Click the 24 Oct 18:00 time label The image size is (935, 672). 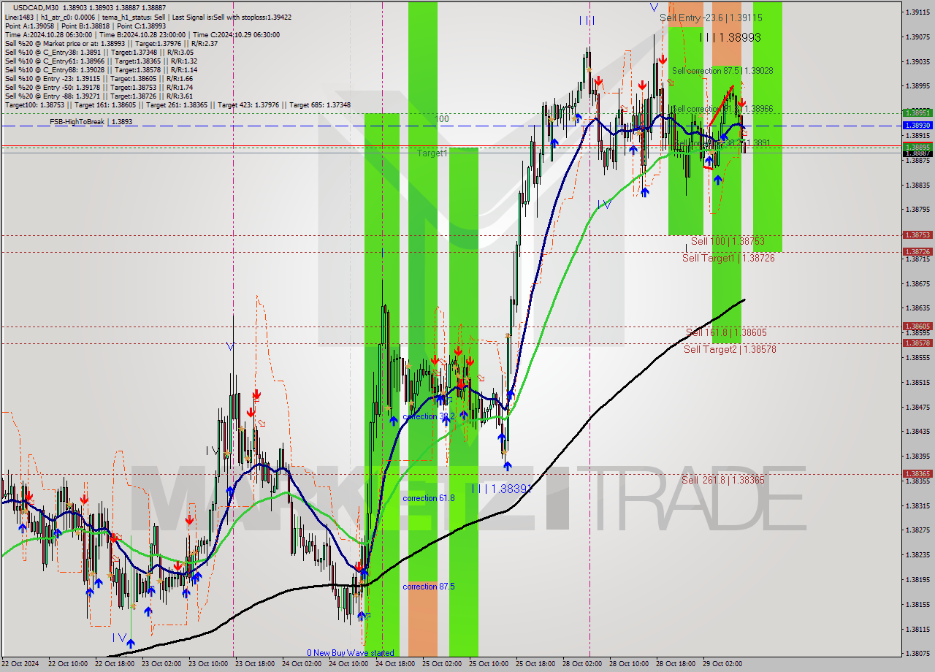pos(394,664)
